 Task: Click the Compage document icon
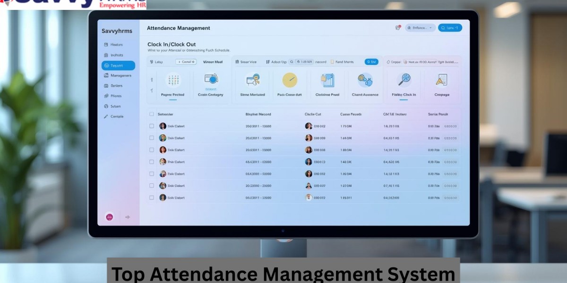(442, 80)
